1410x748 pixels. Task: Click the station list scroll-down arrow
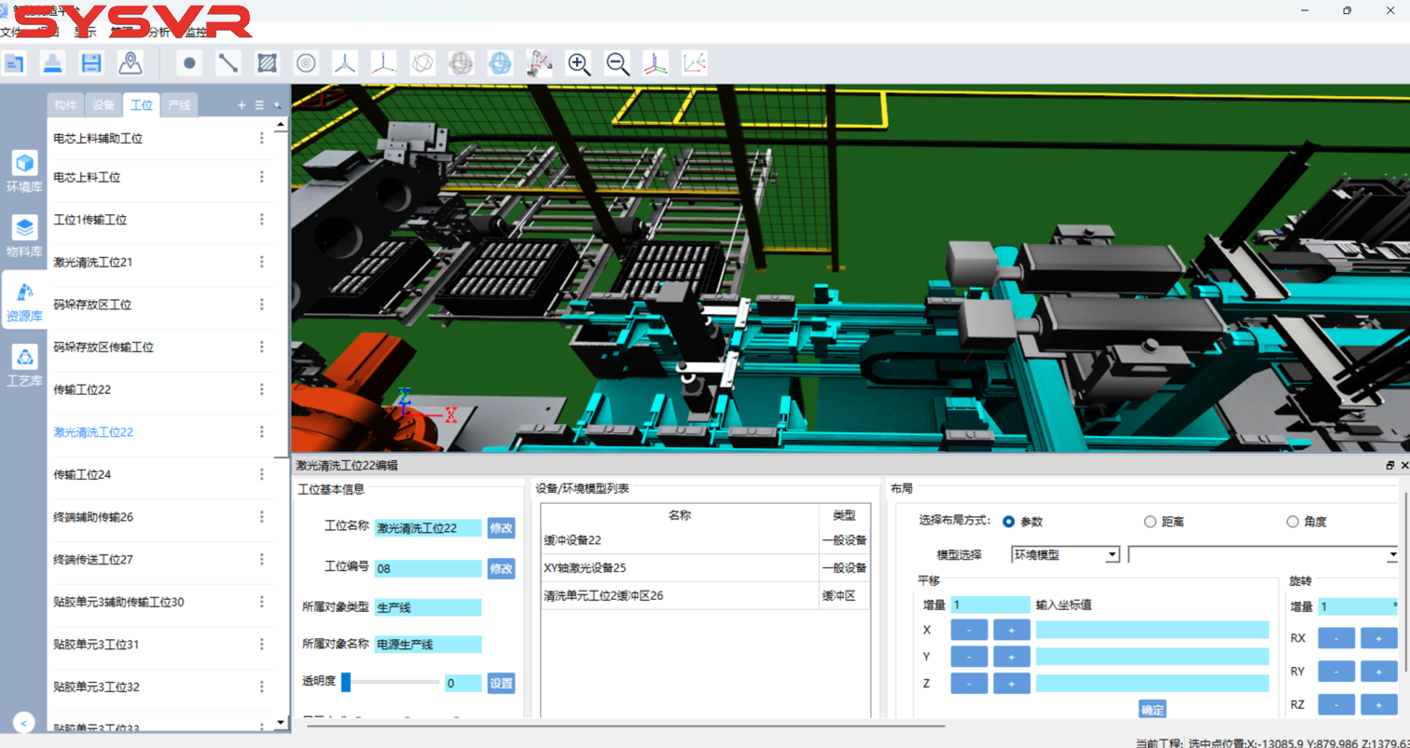click(x=282, y=722)
